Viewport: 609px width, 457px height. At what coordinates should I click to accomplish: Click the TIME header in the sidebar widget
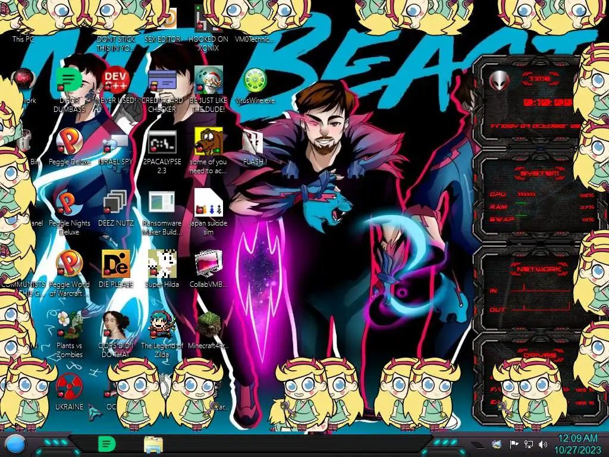(x=540, y=79)
